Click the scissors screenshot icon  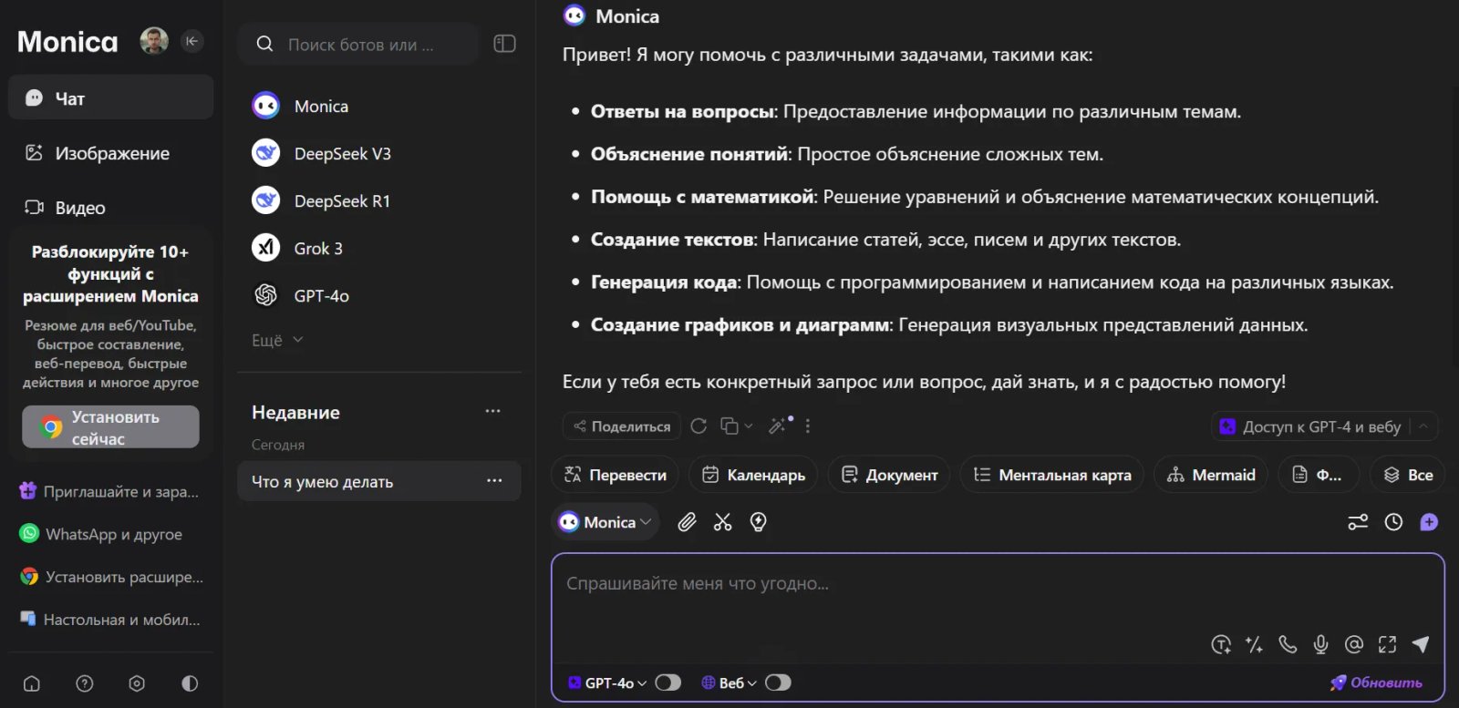click(x=723, y=521)
